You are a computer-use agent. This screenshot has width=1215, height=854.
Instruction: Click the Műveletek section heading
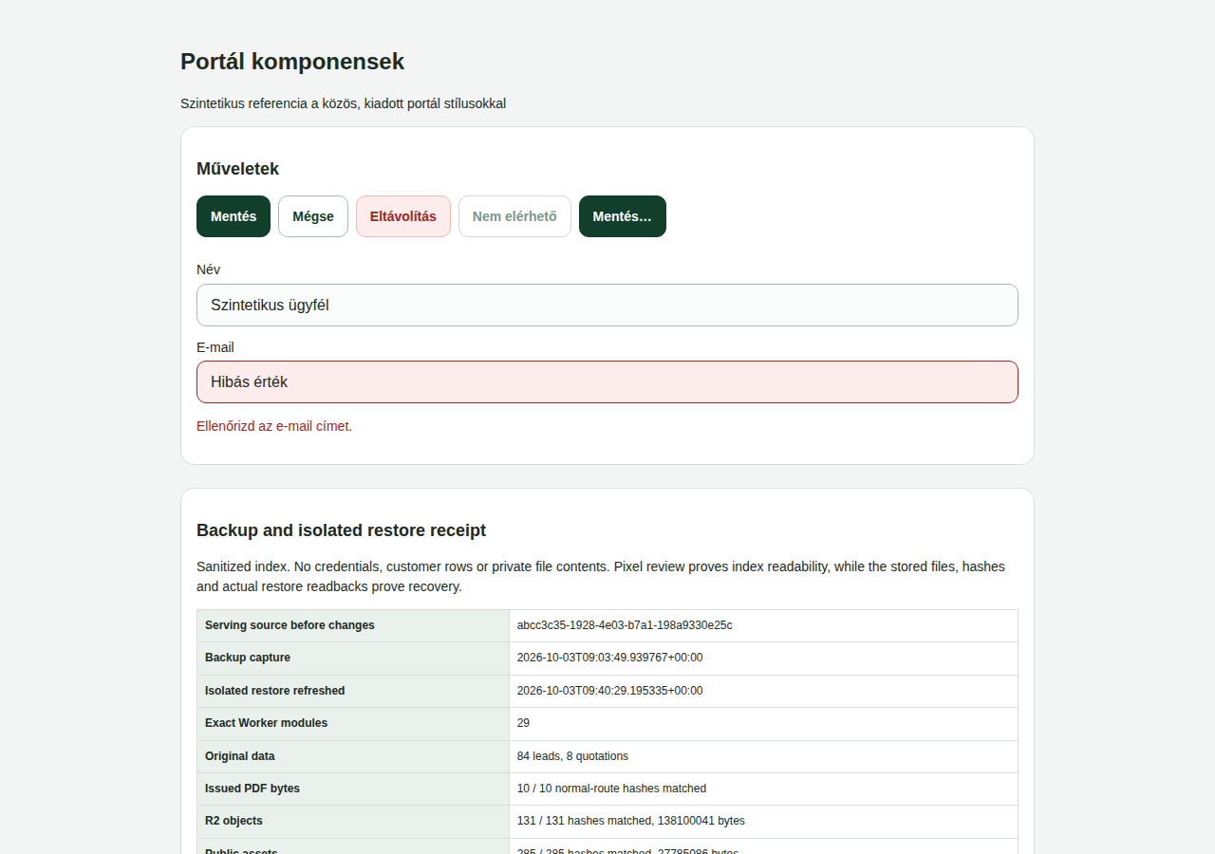coord(237,169)
